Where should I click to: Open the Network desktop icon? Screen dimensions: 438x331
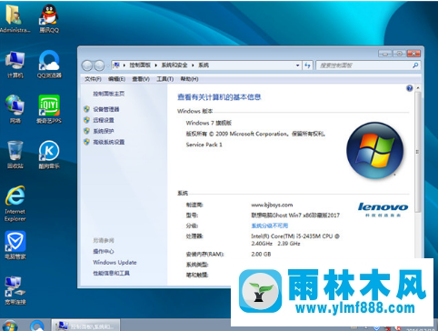point(15,109)
